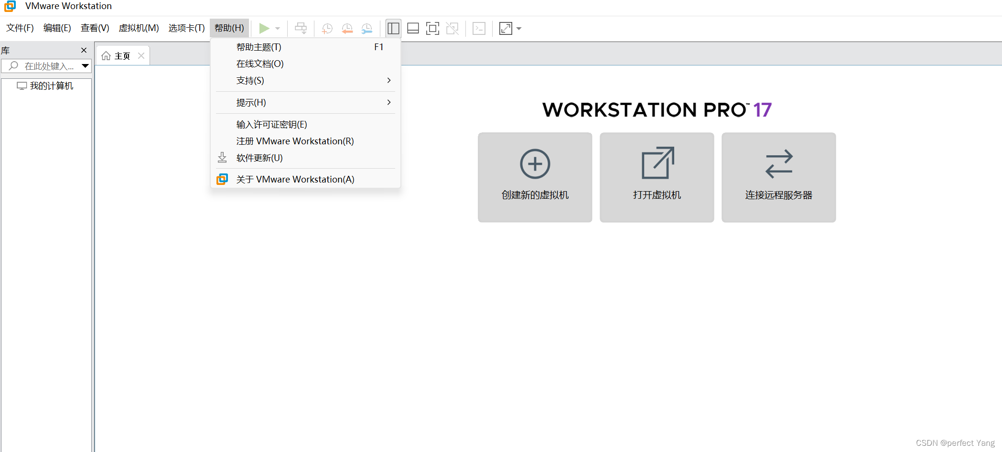1002x452 pixels.
Task: Close the 库 library panel
Action: (x=84, y=50)
